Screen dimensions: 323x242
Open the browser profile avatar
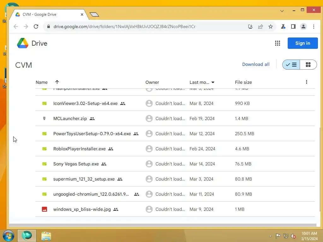pos(303,26)
